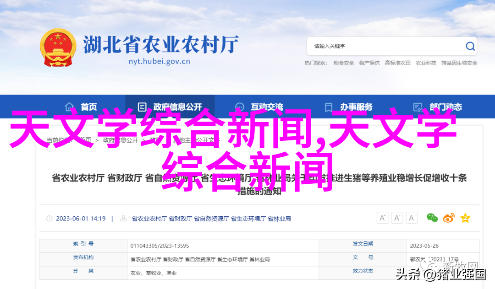Click the home icon beside 首页
495x289 pixels.
[70, 107]
